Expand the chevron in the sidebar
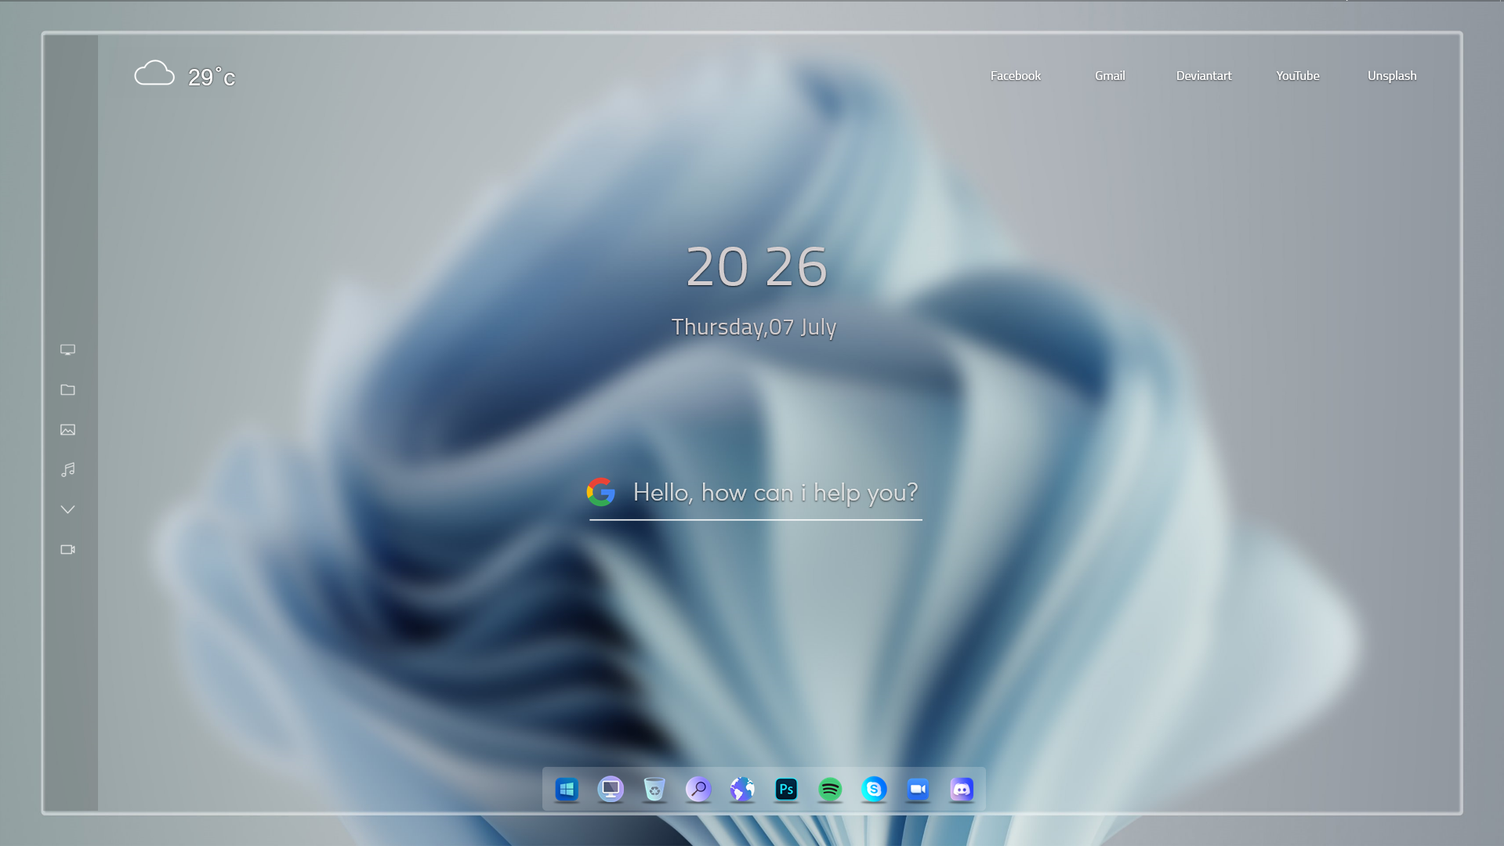 pyautogui.click(x=68, y=509)
